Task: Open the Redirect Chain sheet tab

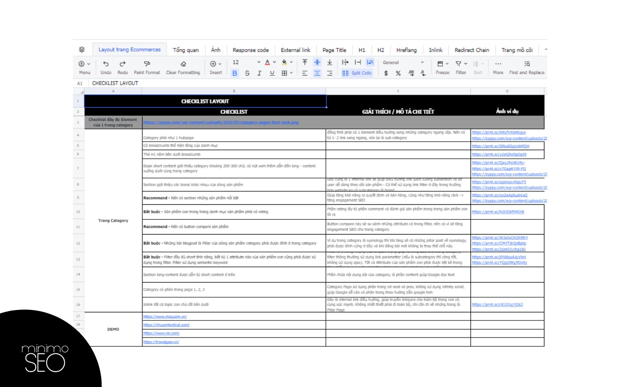Action: coord(472,50)
